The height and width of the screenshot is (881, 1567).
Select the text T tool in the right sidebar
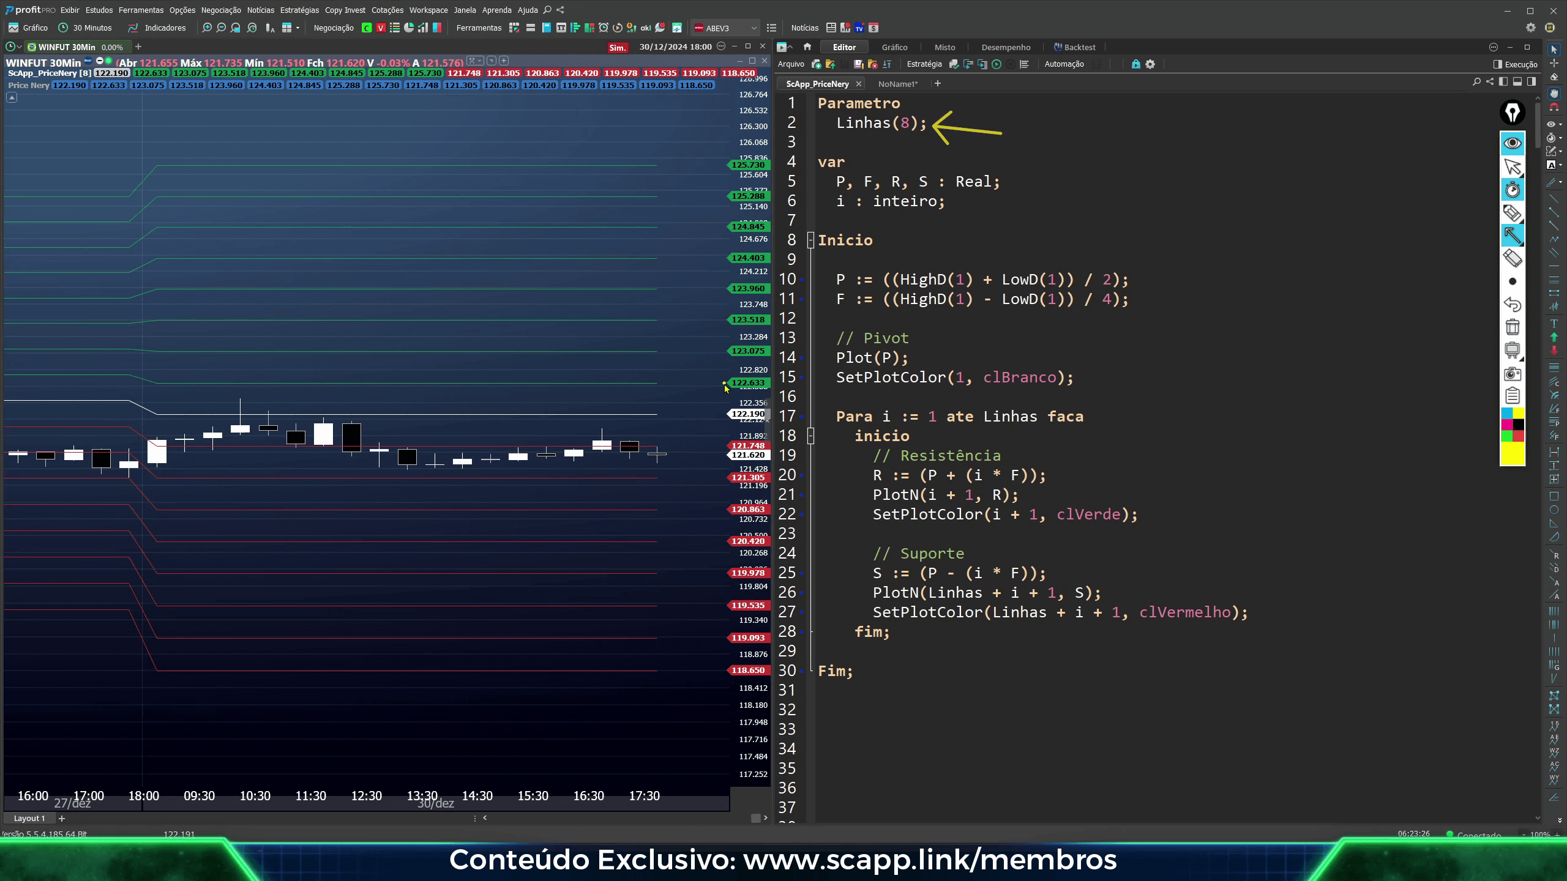pos(1554,324)
